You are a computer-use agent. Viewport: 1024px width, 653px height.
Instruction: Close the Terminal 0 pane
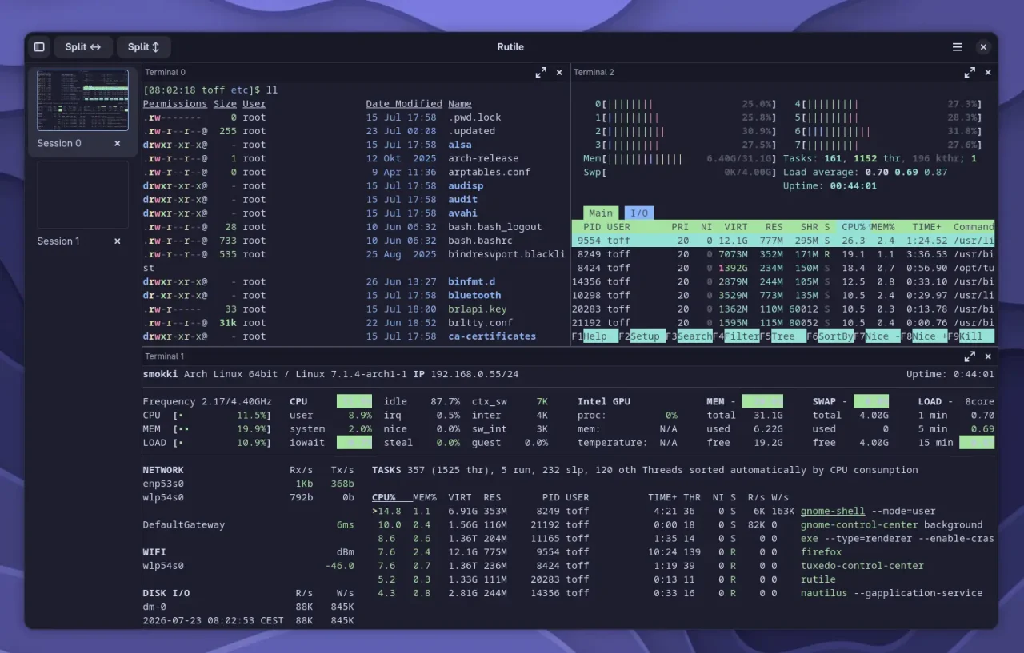tap(559, 72)
